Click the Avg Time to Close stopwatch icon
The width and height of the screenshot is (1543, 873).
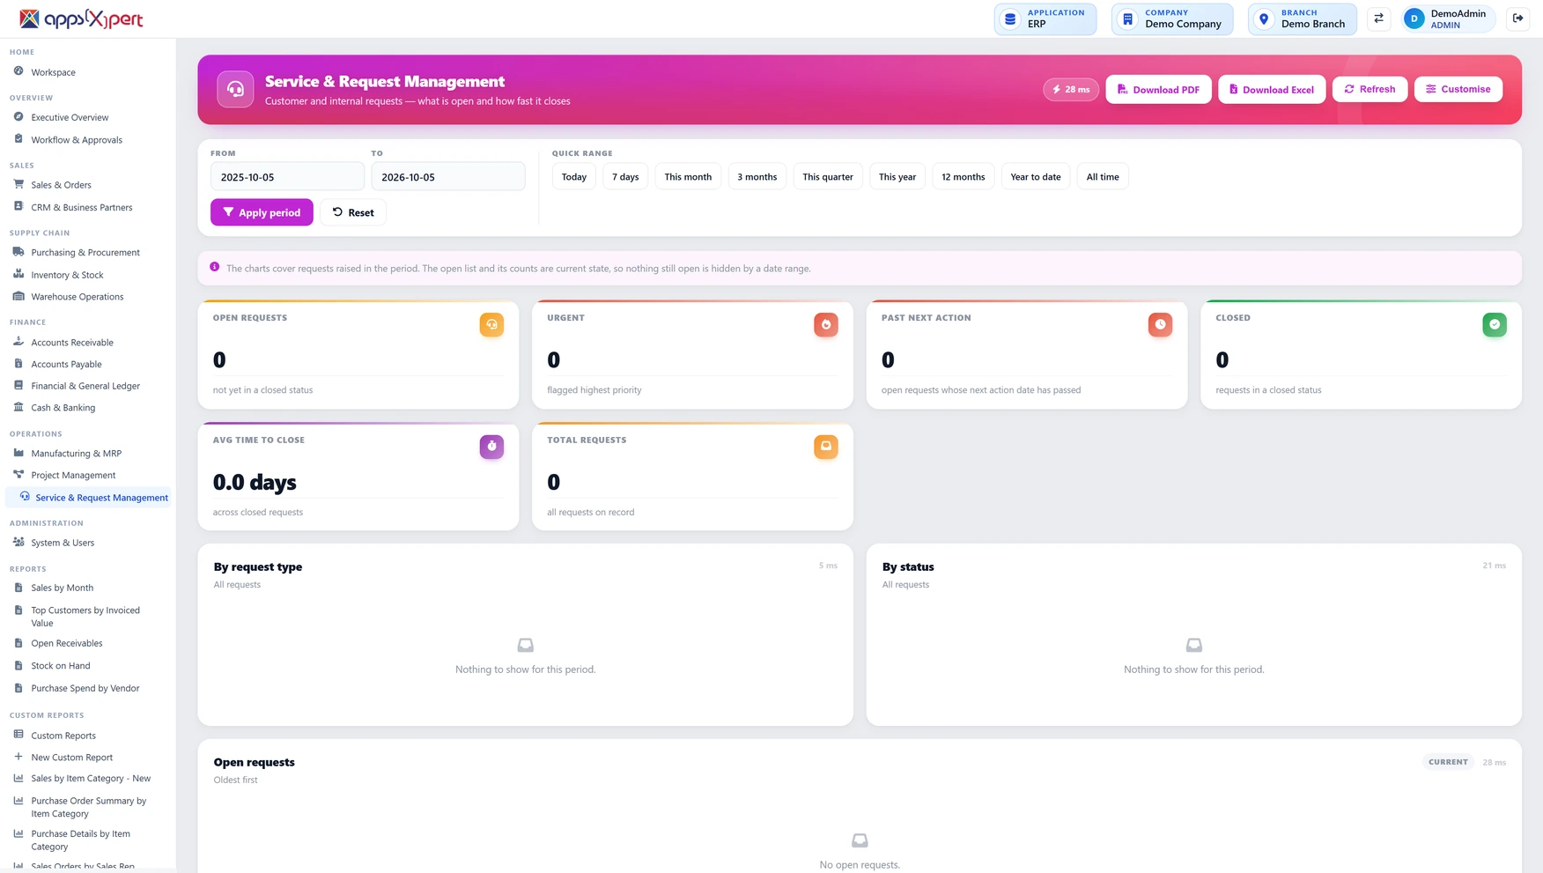pos(491,447)
